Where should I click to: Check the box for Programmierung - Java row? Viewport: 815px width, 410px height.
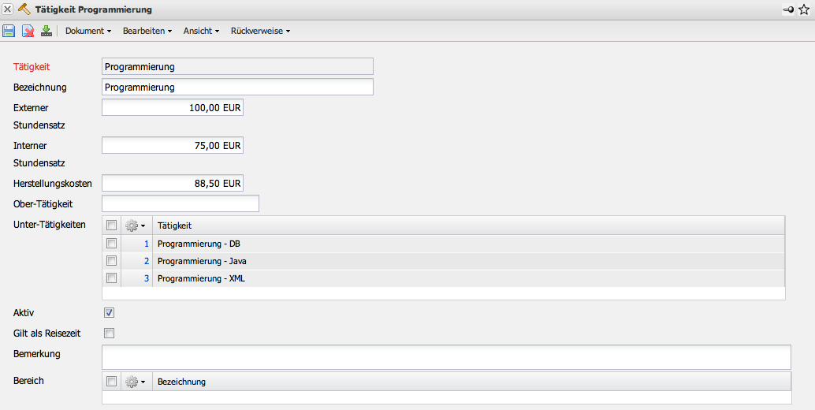click(x=111, y=260)
